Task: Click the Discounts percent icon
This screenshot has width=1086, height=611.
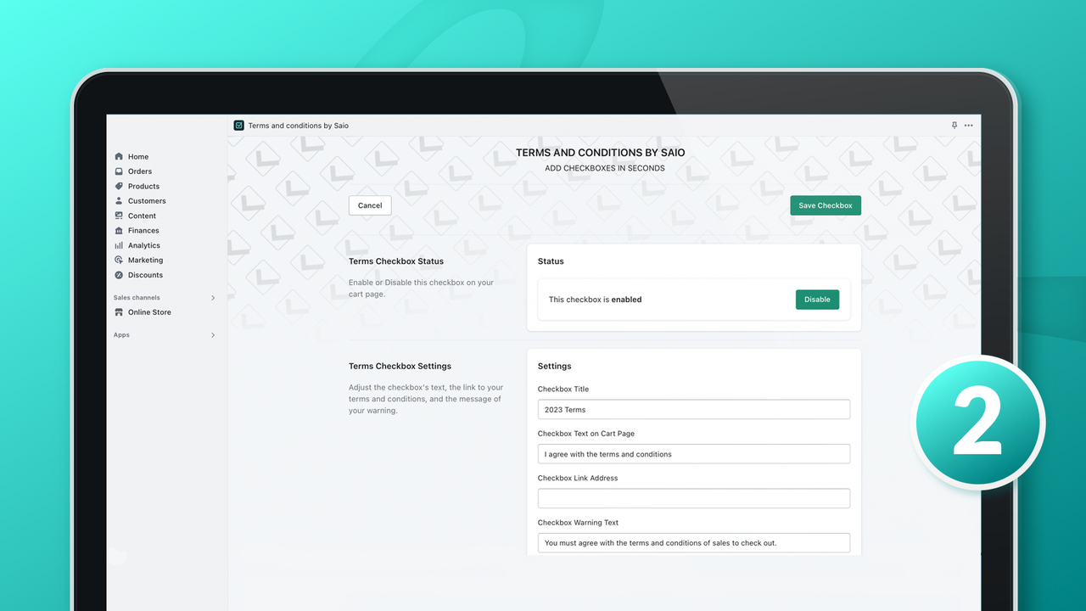Action: pyautogui.click(x=119, y=275)
